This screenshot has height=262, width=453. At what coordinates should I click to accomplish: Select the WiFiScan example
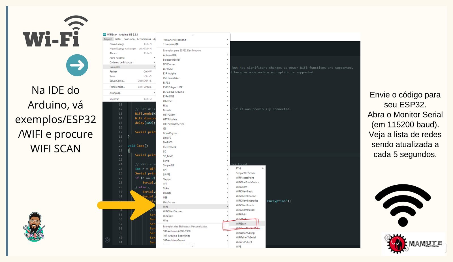(x=247, y=224)
